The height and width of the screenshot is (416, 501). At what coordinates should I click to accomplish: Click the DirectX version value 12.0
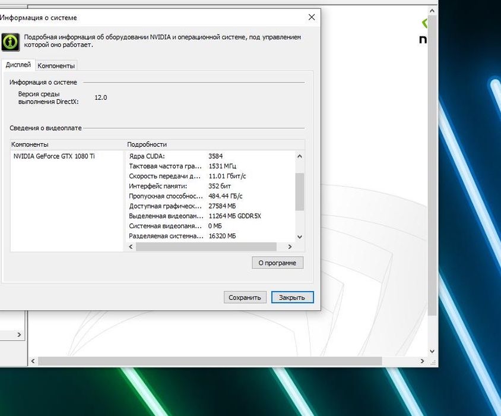101,97
